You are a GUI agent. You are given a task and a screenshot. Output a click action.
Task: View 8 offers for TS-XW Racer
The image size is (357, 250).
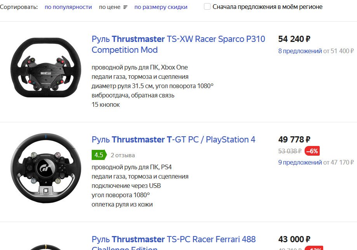pyautogui.click(x=300, y=51)
